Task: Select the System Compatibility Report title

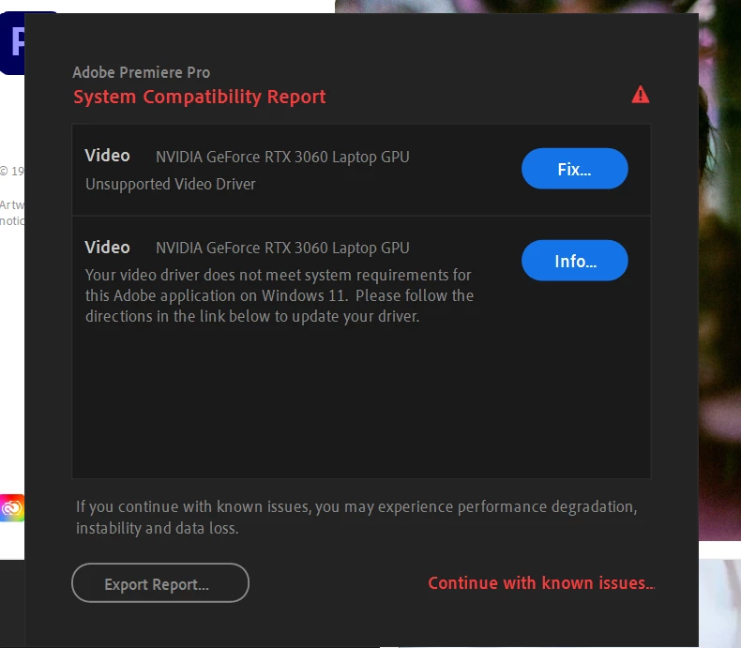Action: [x=200, y=97]
